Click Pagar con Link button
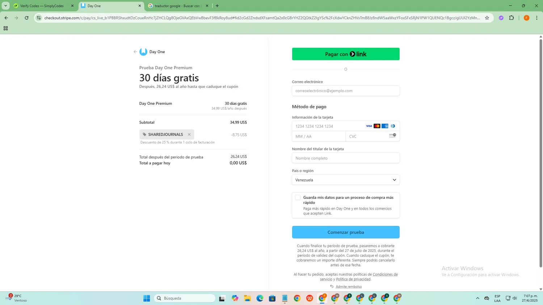This screenshot has height=305, width=543. tap(346, 54)
